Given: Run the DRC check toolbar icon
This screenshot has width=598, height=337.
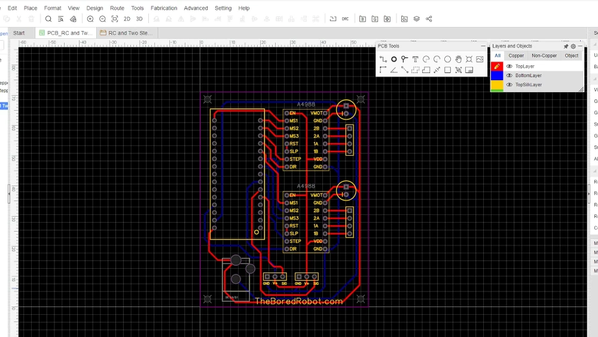Looking at the screenshot, I should (x=345, y=19).
